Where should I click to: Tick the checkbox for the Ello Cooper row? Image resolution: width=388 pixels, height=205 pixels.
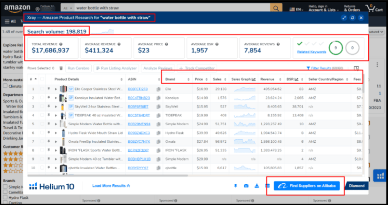click(x=42, y=89)
